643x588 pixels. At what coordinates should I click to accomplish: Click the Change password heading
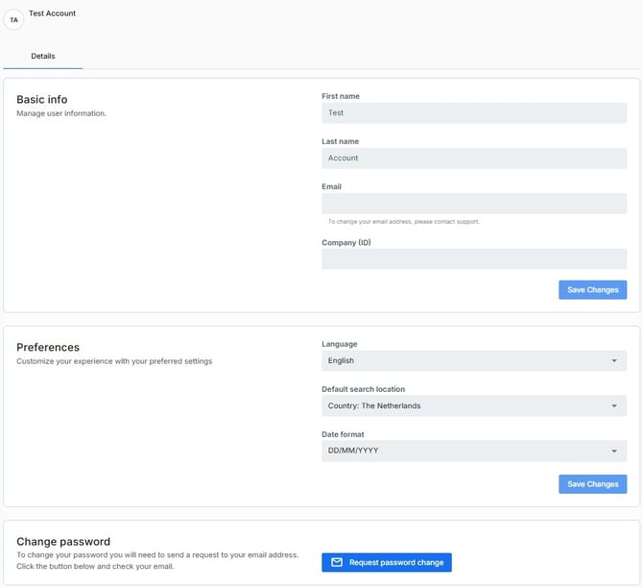pyautogui.click(x=63, y=542)
